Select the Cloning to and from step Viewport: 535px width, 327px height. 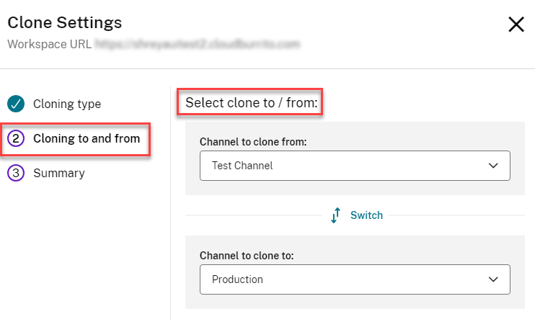86,138
